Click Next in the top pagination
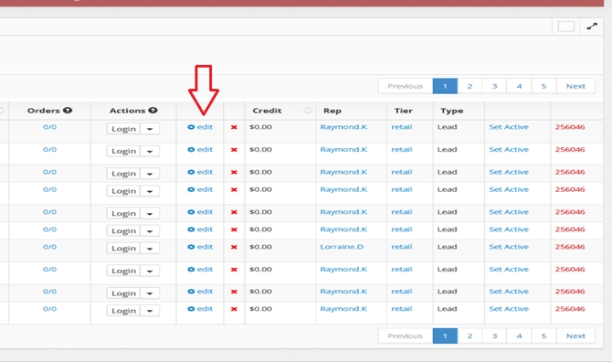 coord(575,86)
